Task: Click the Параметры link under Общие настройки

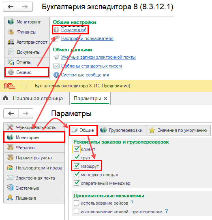Action: pos(73,30)
